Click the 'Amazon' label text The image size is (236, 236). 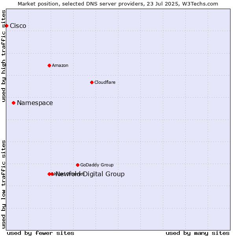tap(60, 65)
